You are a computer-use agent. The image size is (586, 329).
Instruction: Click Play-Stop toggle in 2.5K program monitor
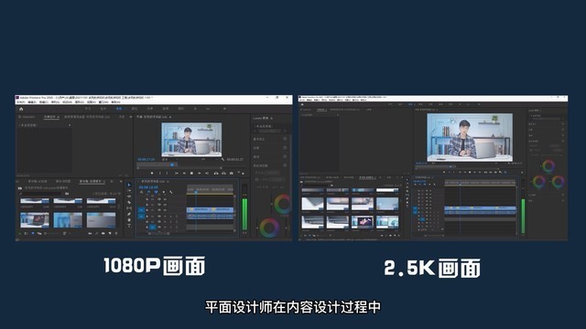point(470,172)
